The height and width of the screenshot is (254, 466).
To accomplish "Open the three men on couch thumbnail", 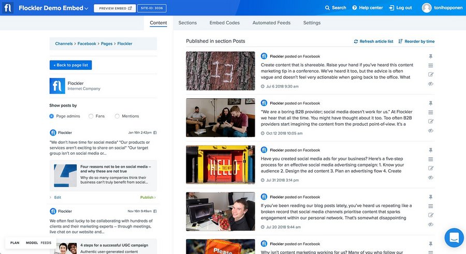I will (220, 117).
